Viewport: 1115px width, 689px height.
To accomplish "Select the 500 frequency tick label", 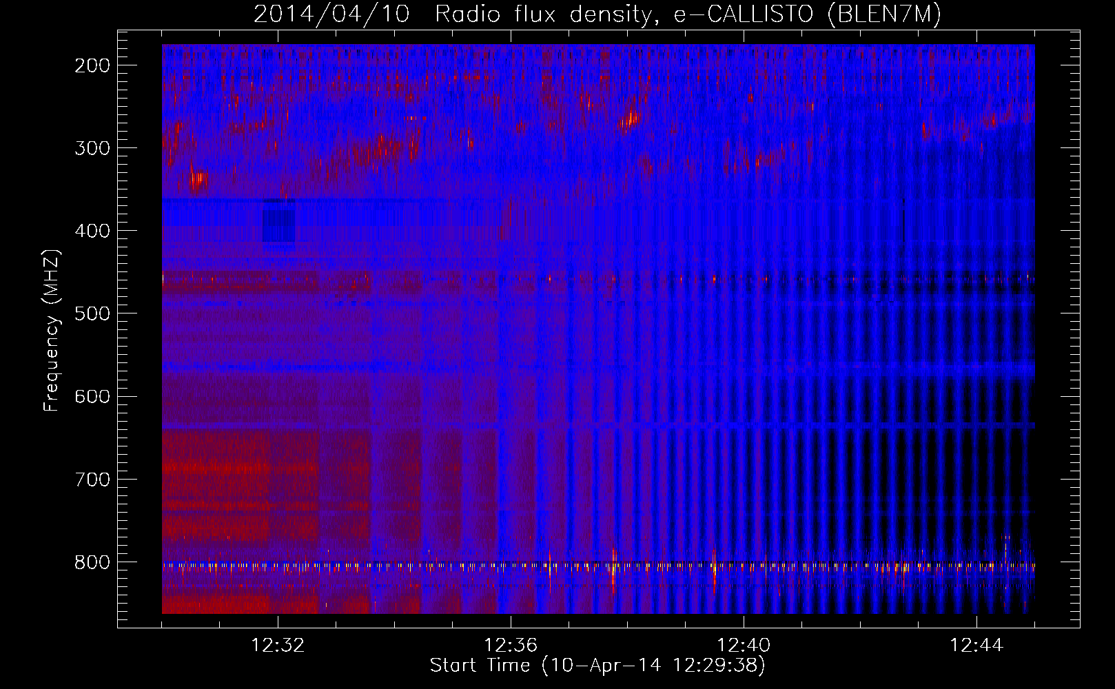I will click(x=92, y=313).
